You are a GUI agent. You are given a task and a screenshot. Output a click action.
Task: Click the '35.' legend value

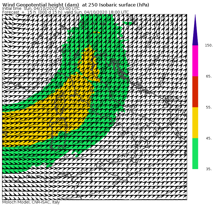tap(209, 169)
